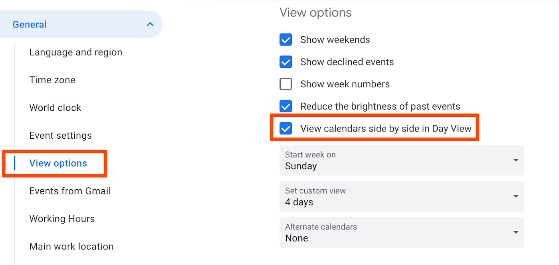This screenshot has height=265, width=559.
Task: Toggle Reduce the brightness of past events
Action: click(286, 106)
